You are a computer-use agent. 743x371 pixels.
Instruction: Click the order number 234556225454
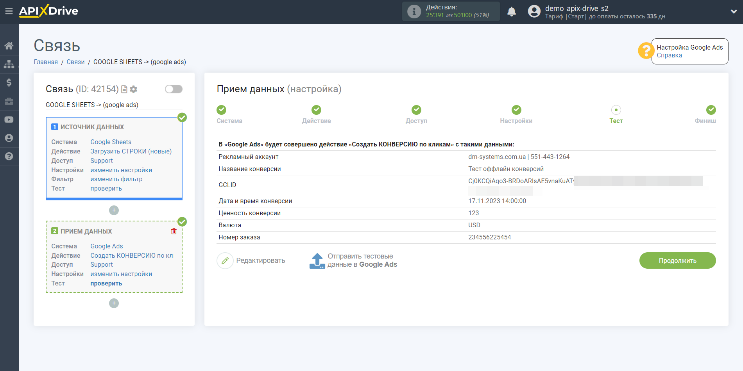tap(489, 237)
